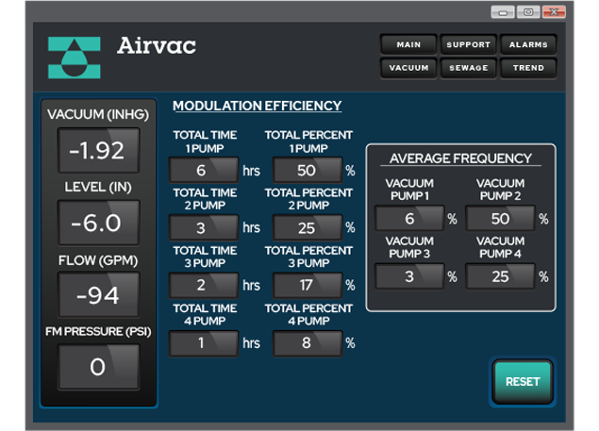Select the Total Time 1 Pump field
599x431 pixels.
(202, 171)
